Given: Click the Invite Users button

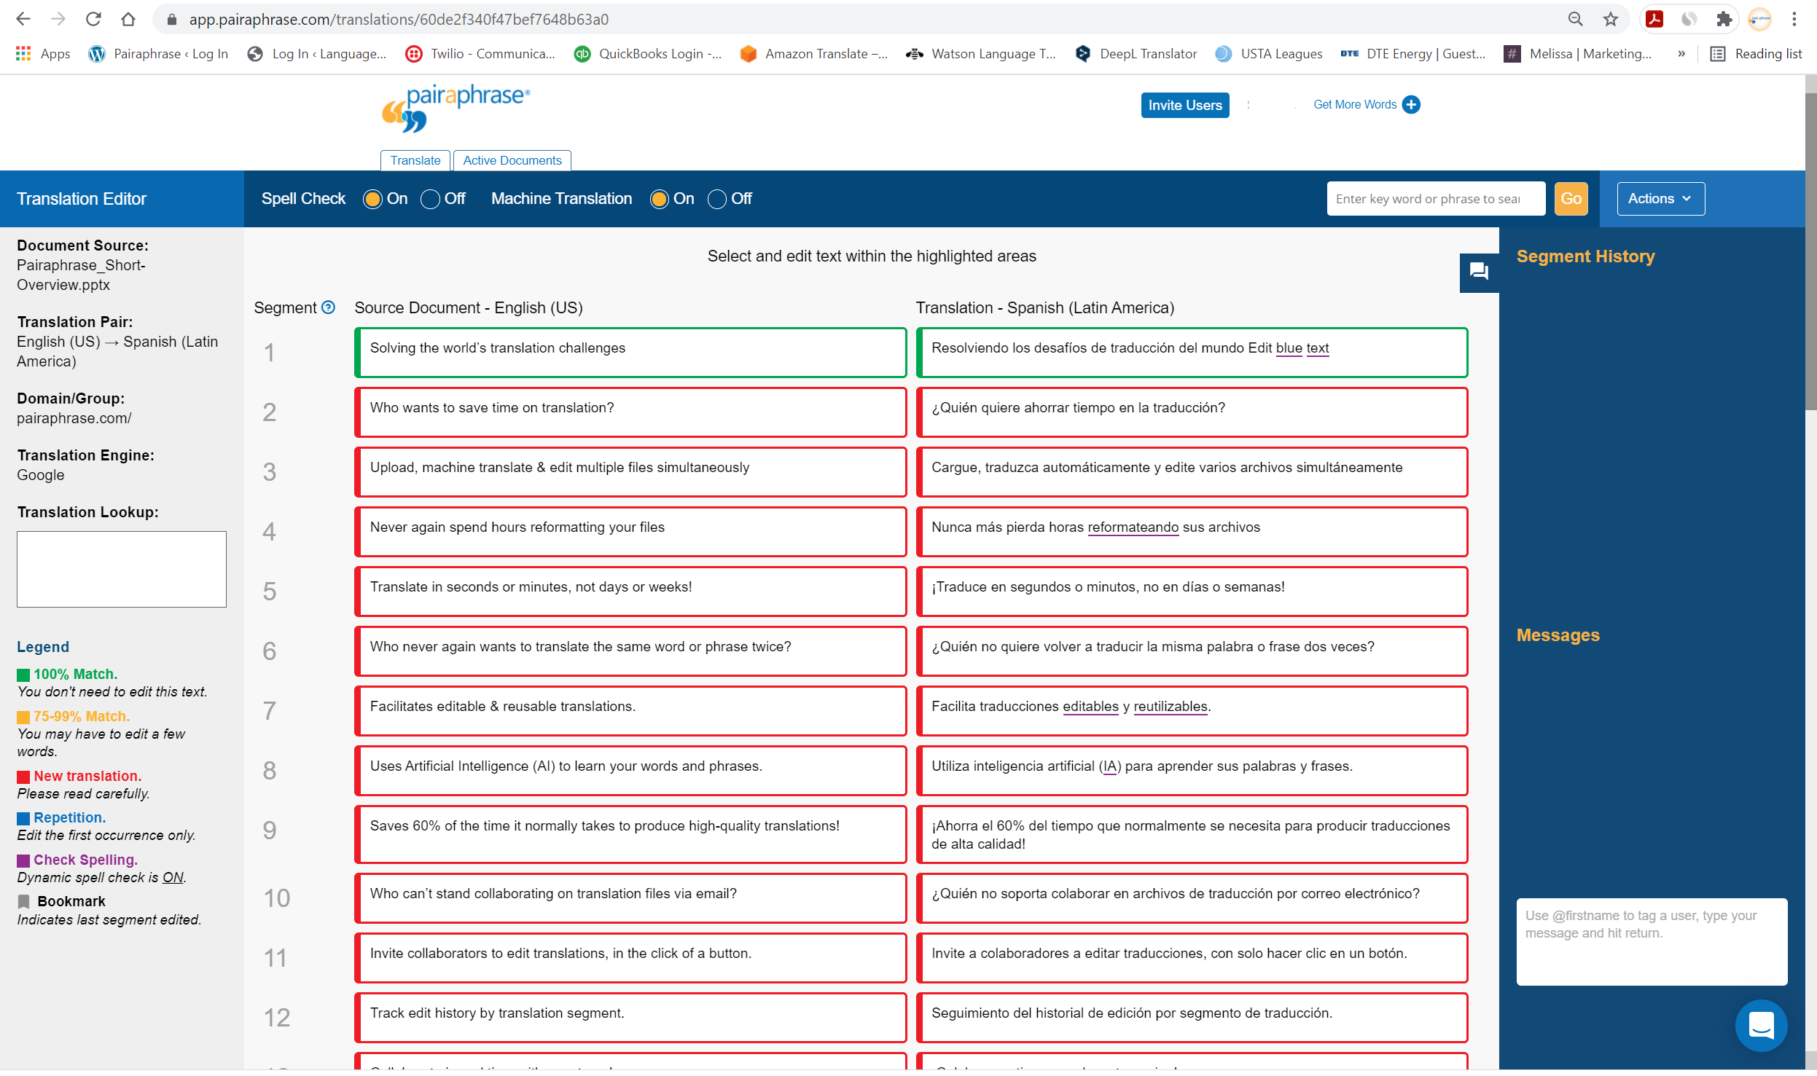Looking at the screenshot, I should [x=1184, y=105].
